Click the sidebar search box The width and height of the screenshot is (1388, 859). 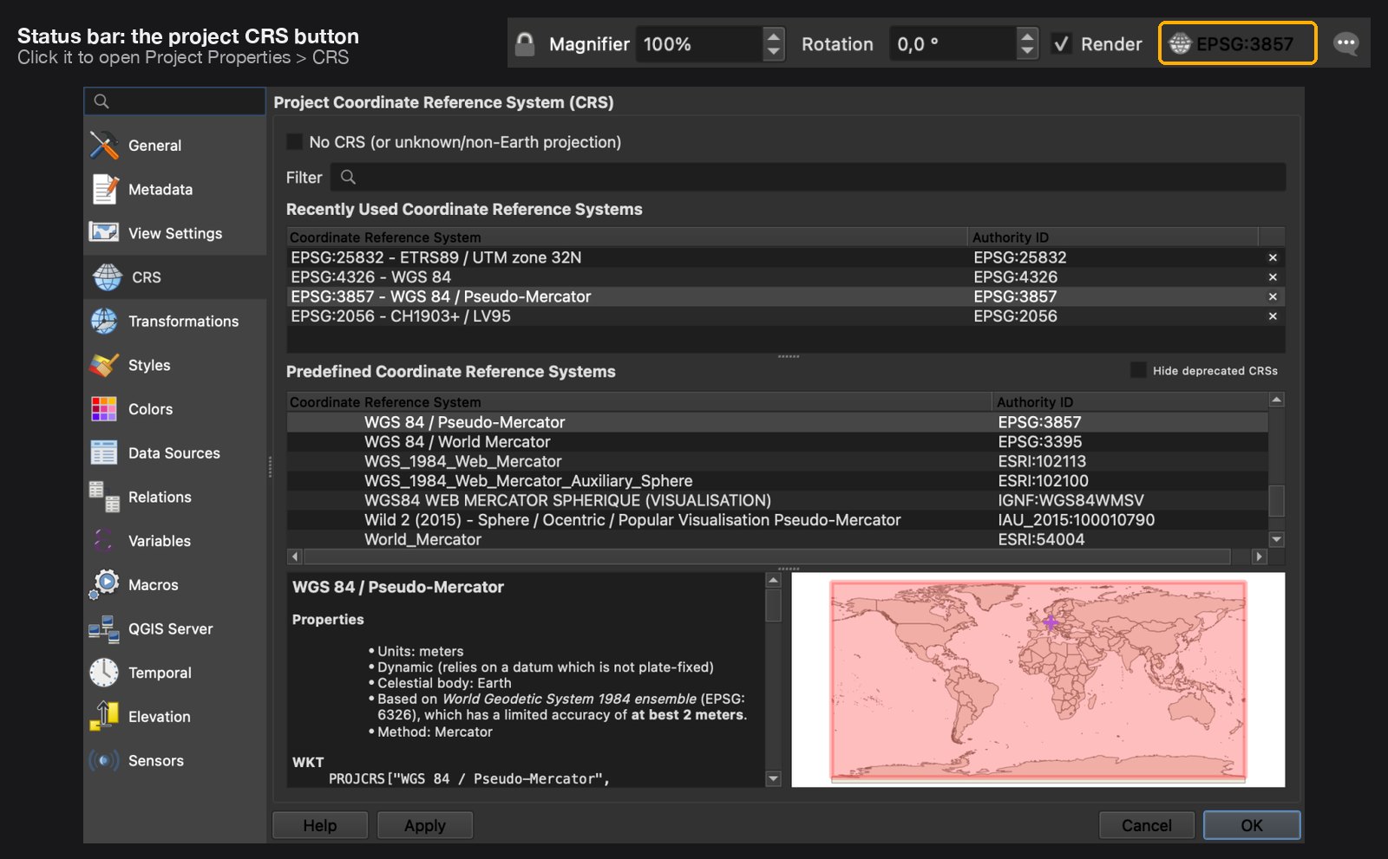pos(174,101)
